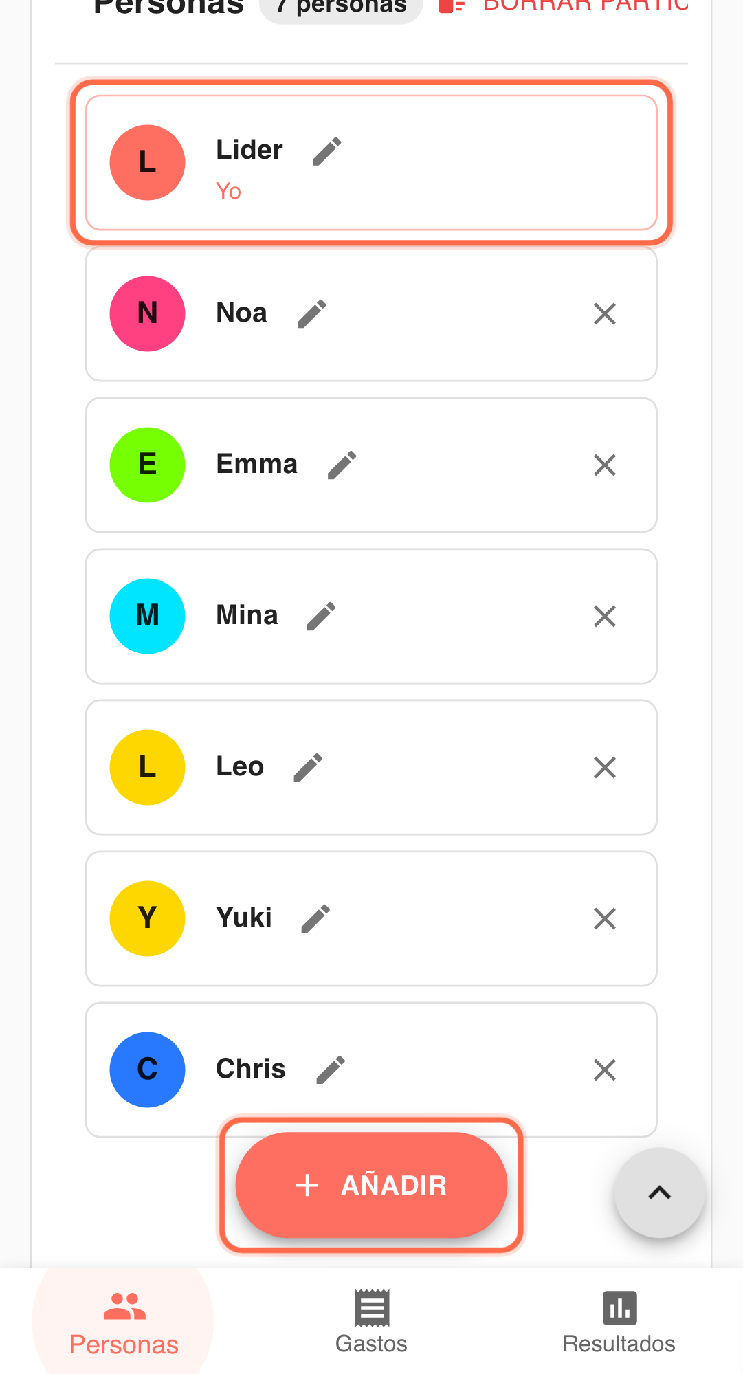Remove Noa from the people list

(604, 314)
